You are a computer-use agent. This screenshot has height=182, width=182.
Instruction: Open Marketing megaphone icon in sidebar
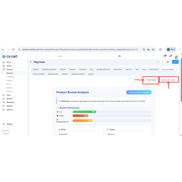pos(4,102)
